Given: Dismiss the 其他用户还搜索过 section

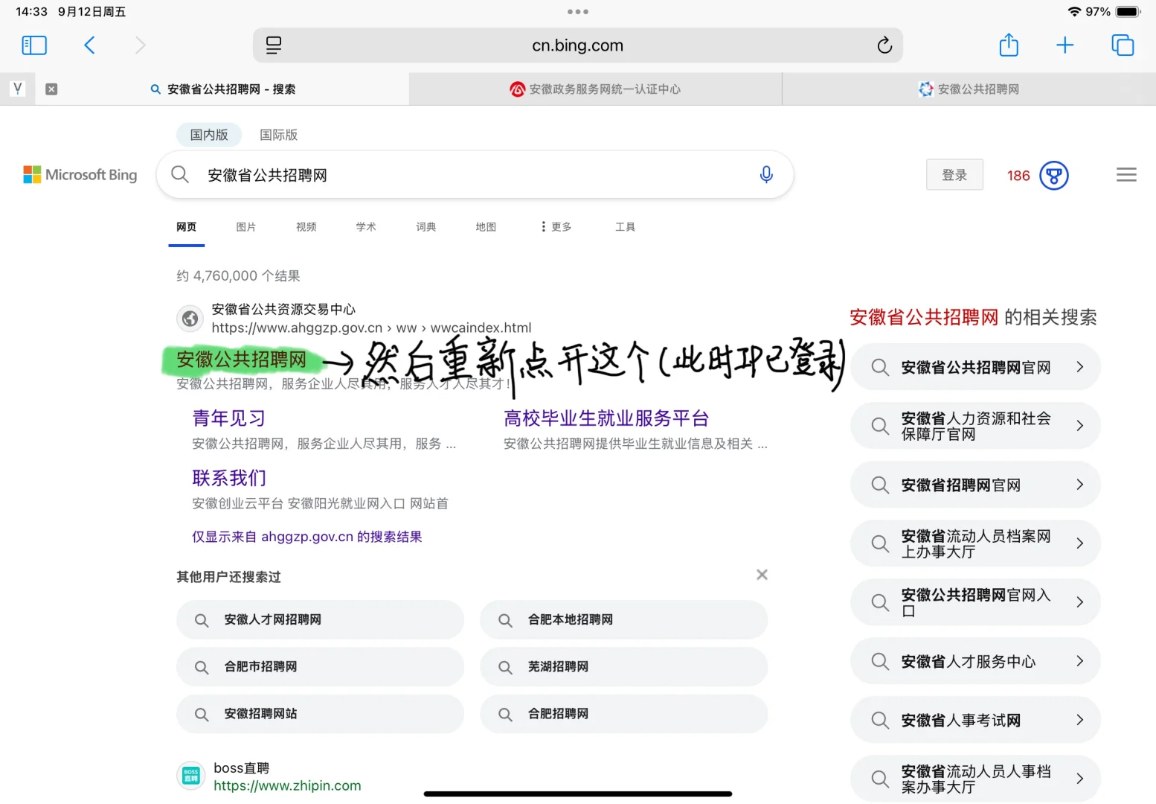Looking at the screenshot, I should click(x=762, y=575).
